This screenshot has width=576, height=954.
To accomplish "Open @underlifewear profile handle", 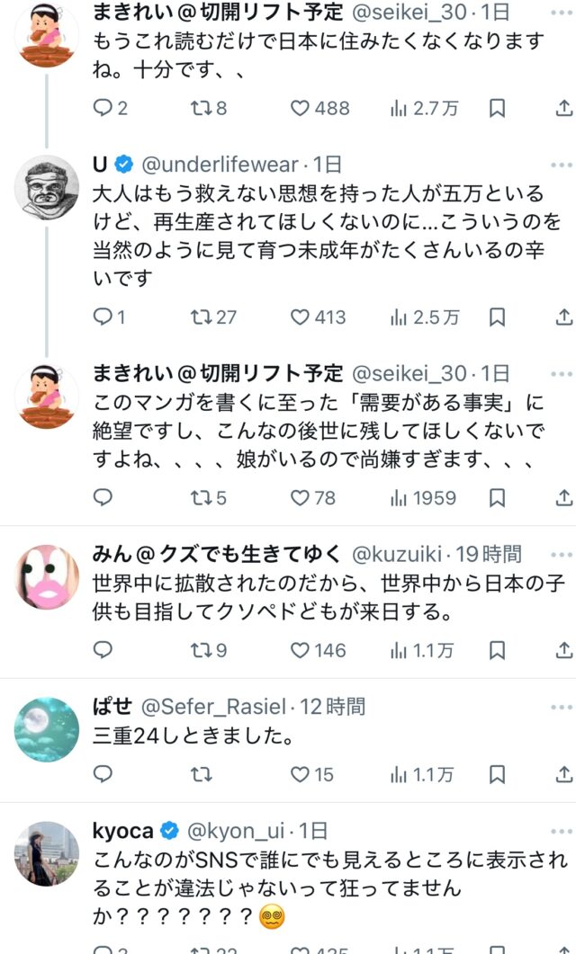I will click(220, 165).
